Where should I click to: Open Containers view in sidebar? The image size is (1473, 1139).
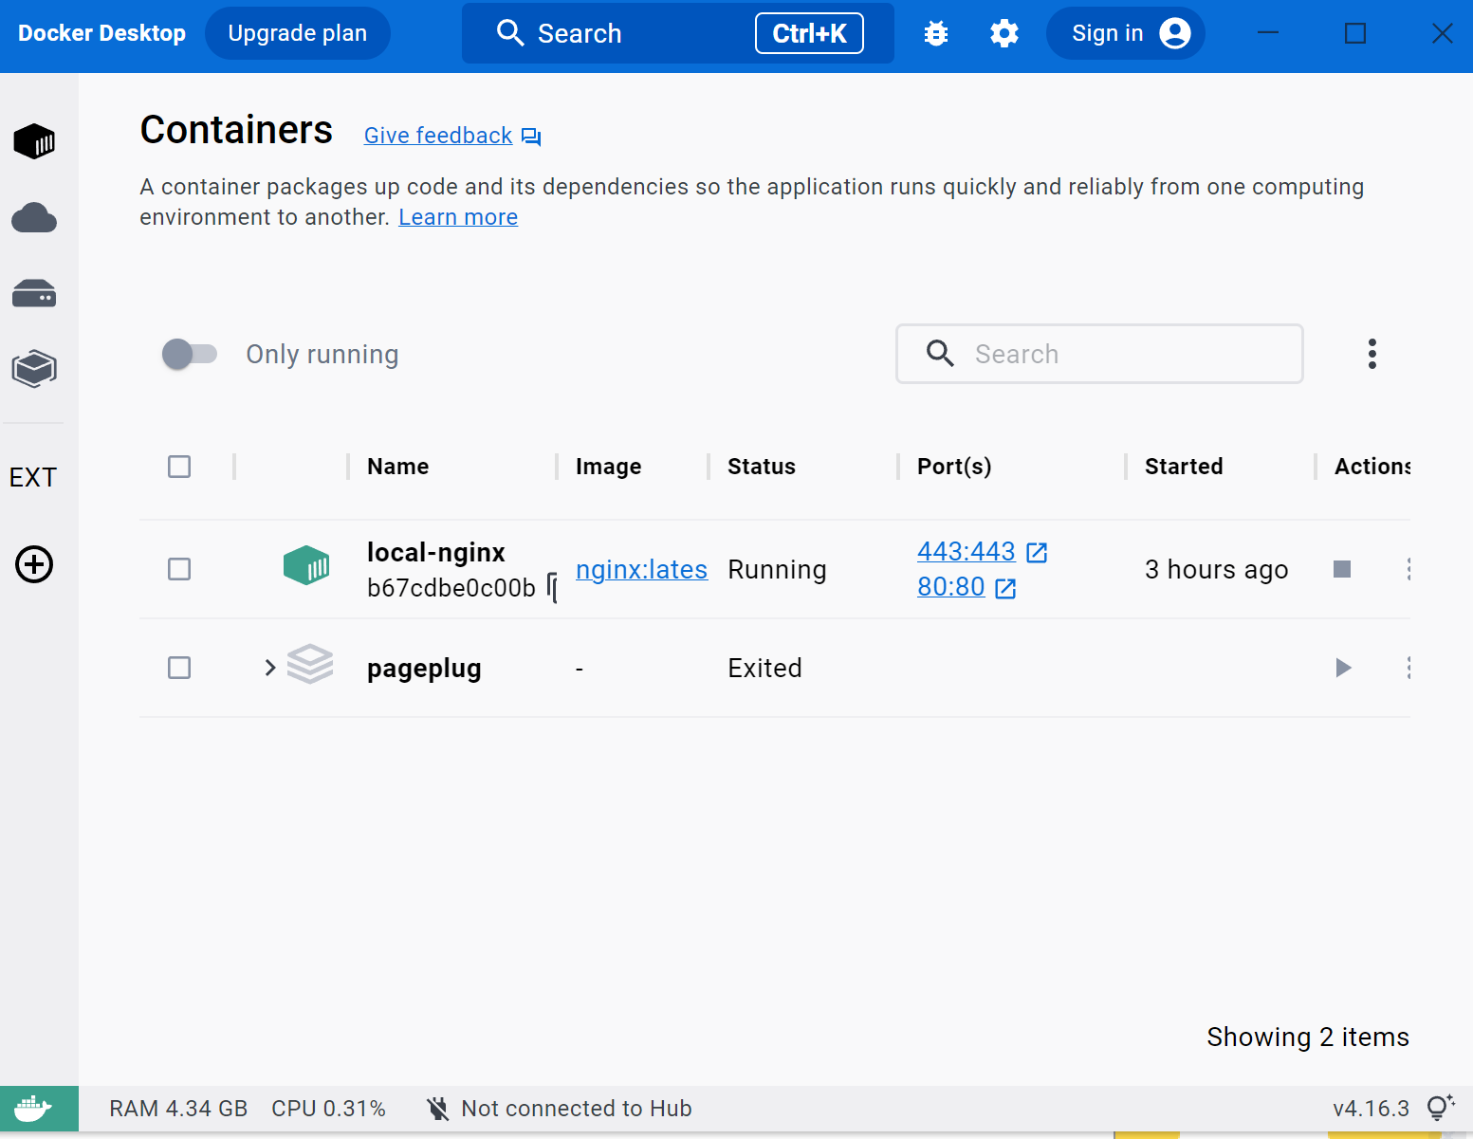[x=34, y=141]
